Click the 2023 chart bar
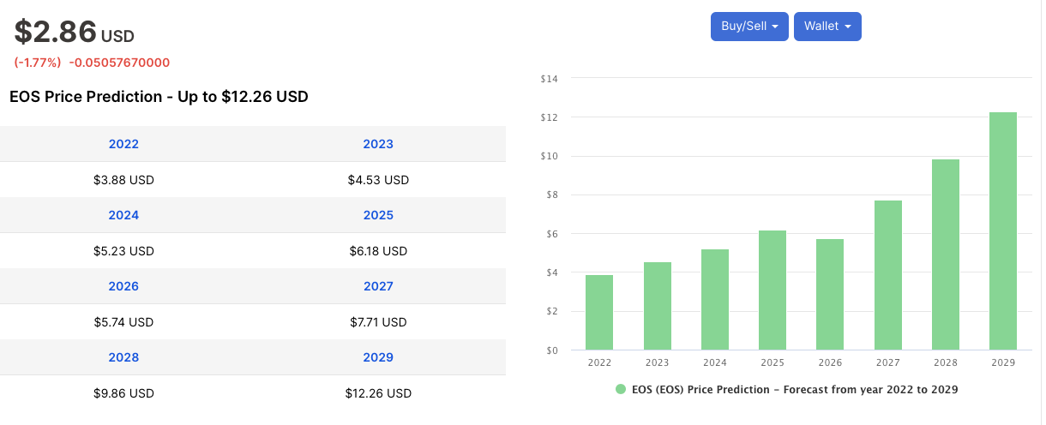 [657, 306]
